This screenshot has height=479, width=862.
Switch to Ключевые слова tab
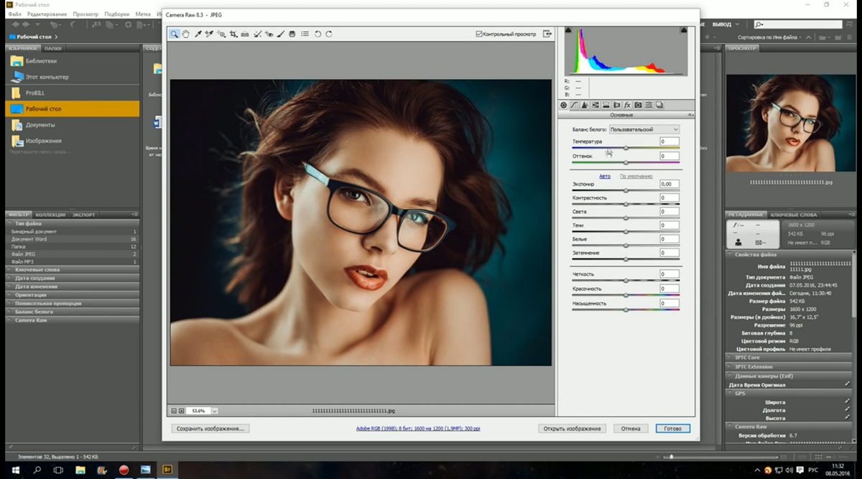click(x=794, y=215)
